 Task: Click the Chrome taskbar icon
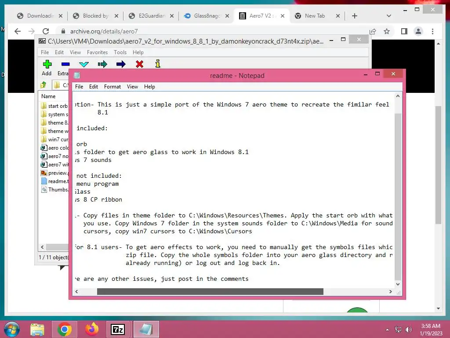65,329
